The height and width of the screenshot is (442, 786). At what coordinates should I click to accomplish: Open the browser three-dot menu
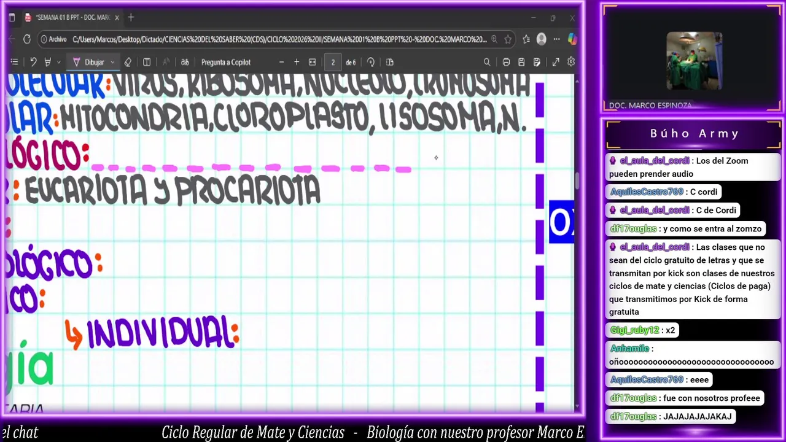click(556, 39)
